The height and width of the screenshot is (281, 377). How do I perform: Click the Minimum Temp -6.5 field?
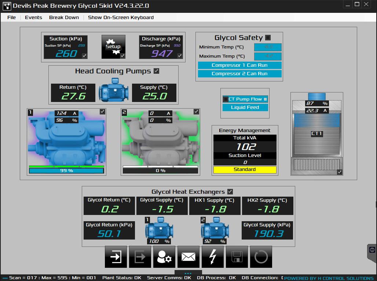coord(268,47)
